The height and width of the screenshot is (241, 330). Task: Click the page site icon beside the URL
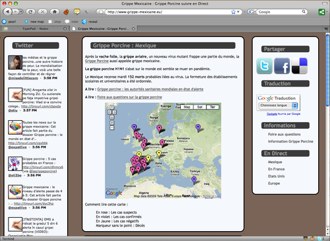pos(101,12)
